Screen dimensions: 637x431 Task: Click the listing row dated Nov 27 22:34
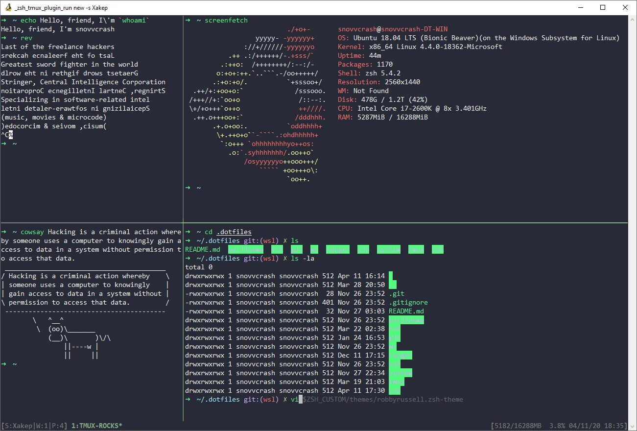point(299,373)
